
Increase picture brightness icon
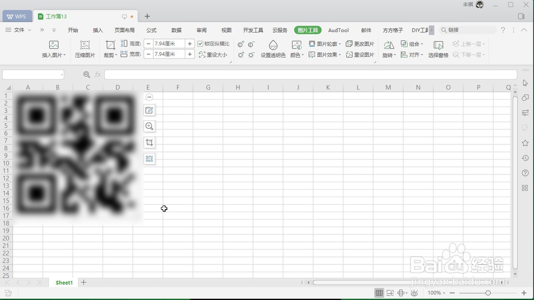pos(241,55)
